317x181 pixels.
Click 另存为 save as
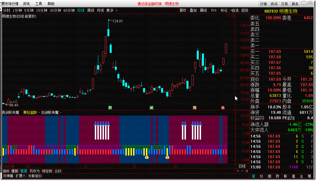pos(34,171)
